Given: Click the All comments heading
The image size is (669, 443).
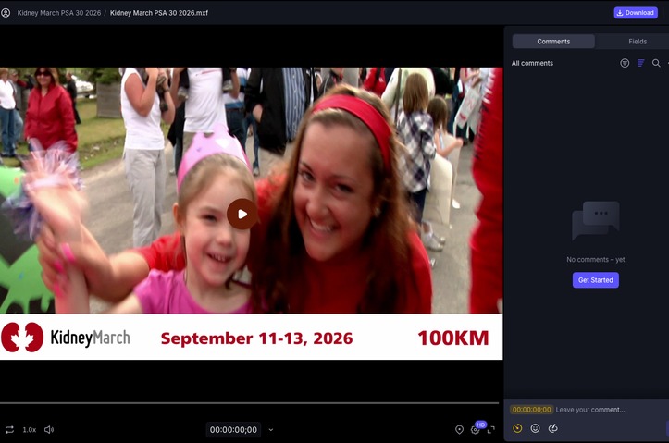Looking at the screenshot, I should coord(532,63).
